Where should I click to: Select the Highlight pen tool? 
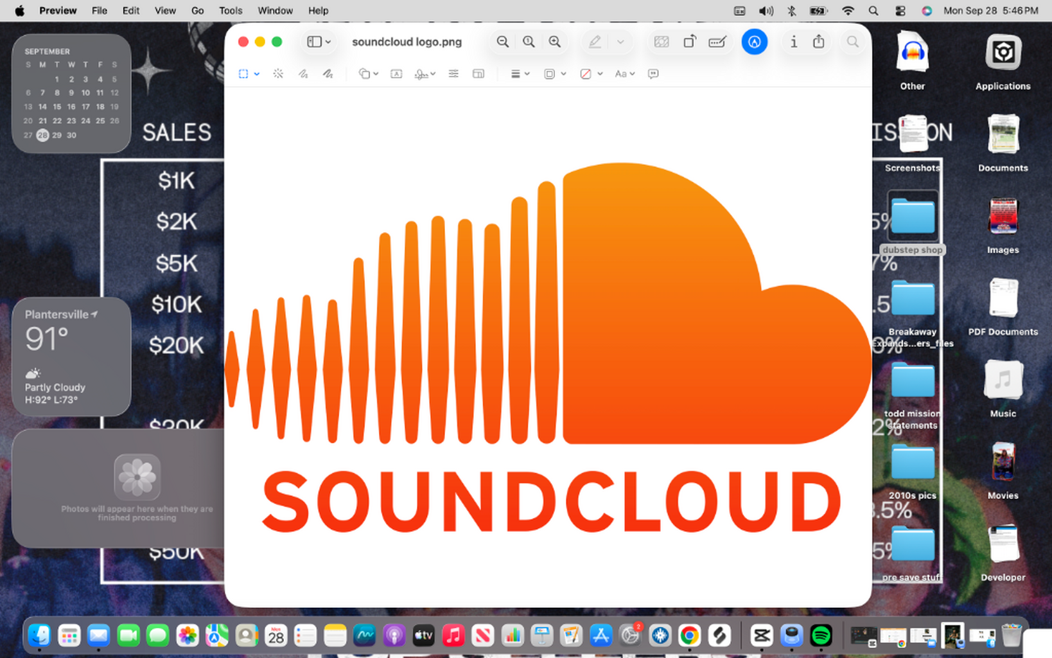click(x=595, y=42)
